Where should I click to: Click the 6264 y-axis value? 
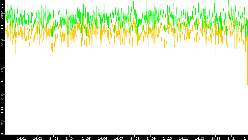point(2,29)
